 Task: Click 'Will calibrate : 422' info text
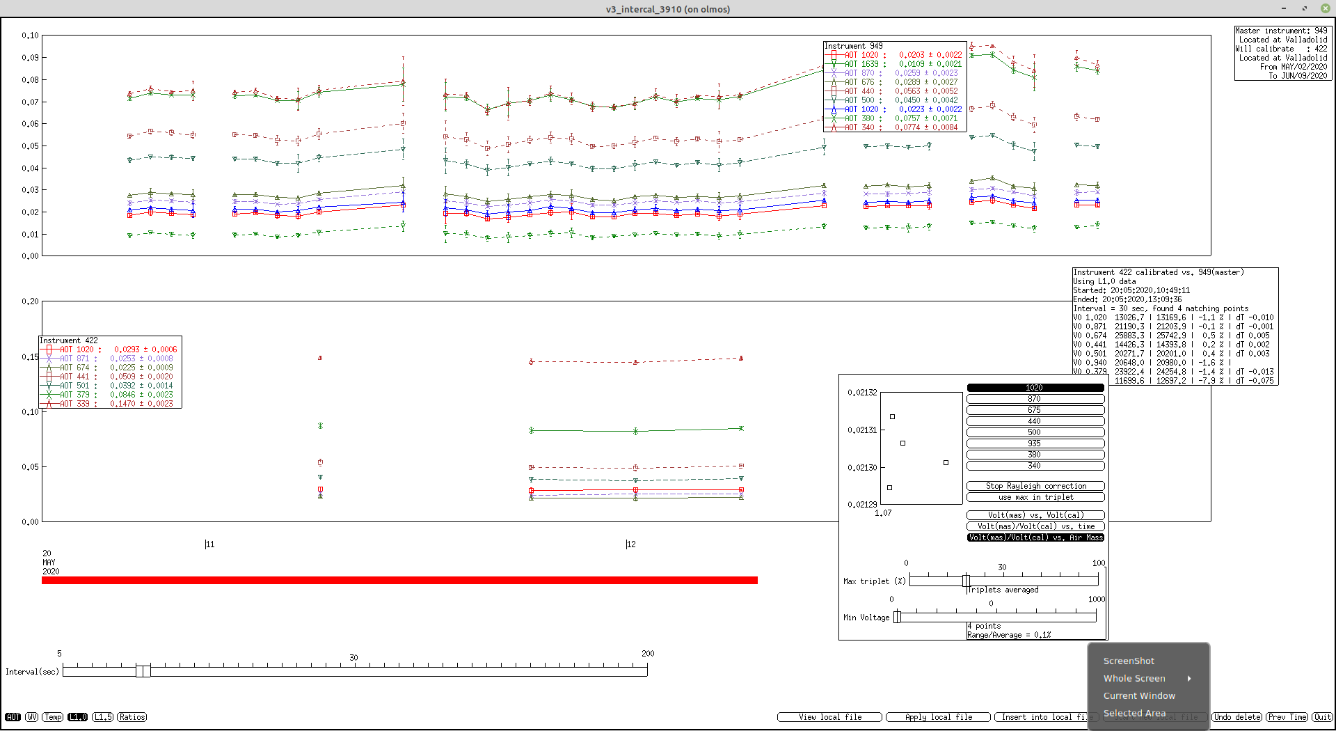click(x=1281, y=49)
